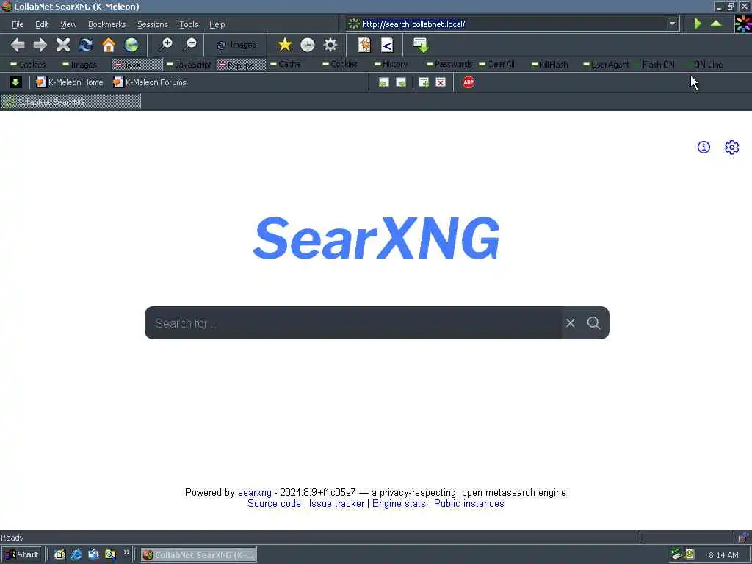Screen dimensions: 752x564
Task: Open the File menu
Action: click(x=18, y=24)
